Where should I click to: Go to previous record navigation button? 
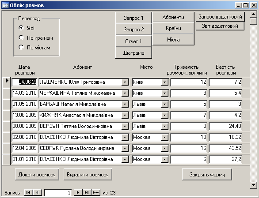[x=37, y=192]
